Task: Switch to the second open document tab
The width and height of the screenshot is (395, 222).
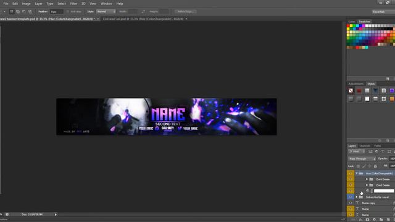Action: coord(143,19)
